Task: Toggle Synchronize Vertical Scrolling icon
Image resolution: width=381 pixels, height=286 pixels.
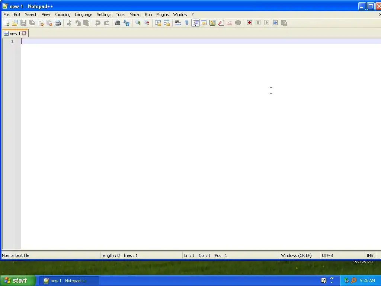Action: 158,23
